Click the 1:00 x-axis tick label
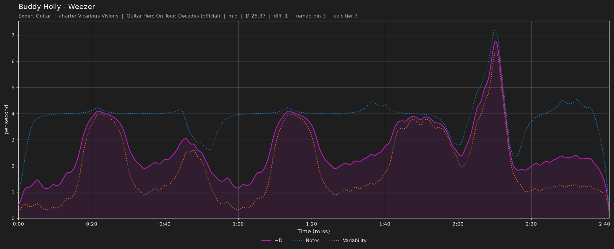This screenshot has height=249, width=614. [238, 224]
